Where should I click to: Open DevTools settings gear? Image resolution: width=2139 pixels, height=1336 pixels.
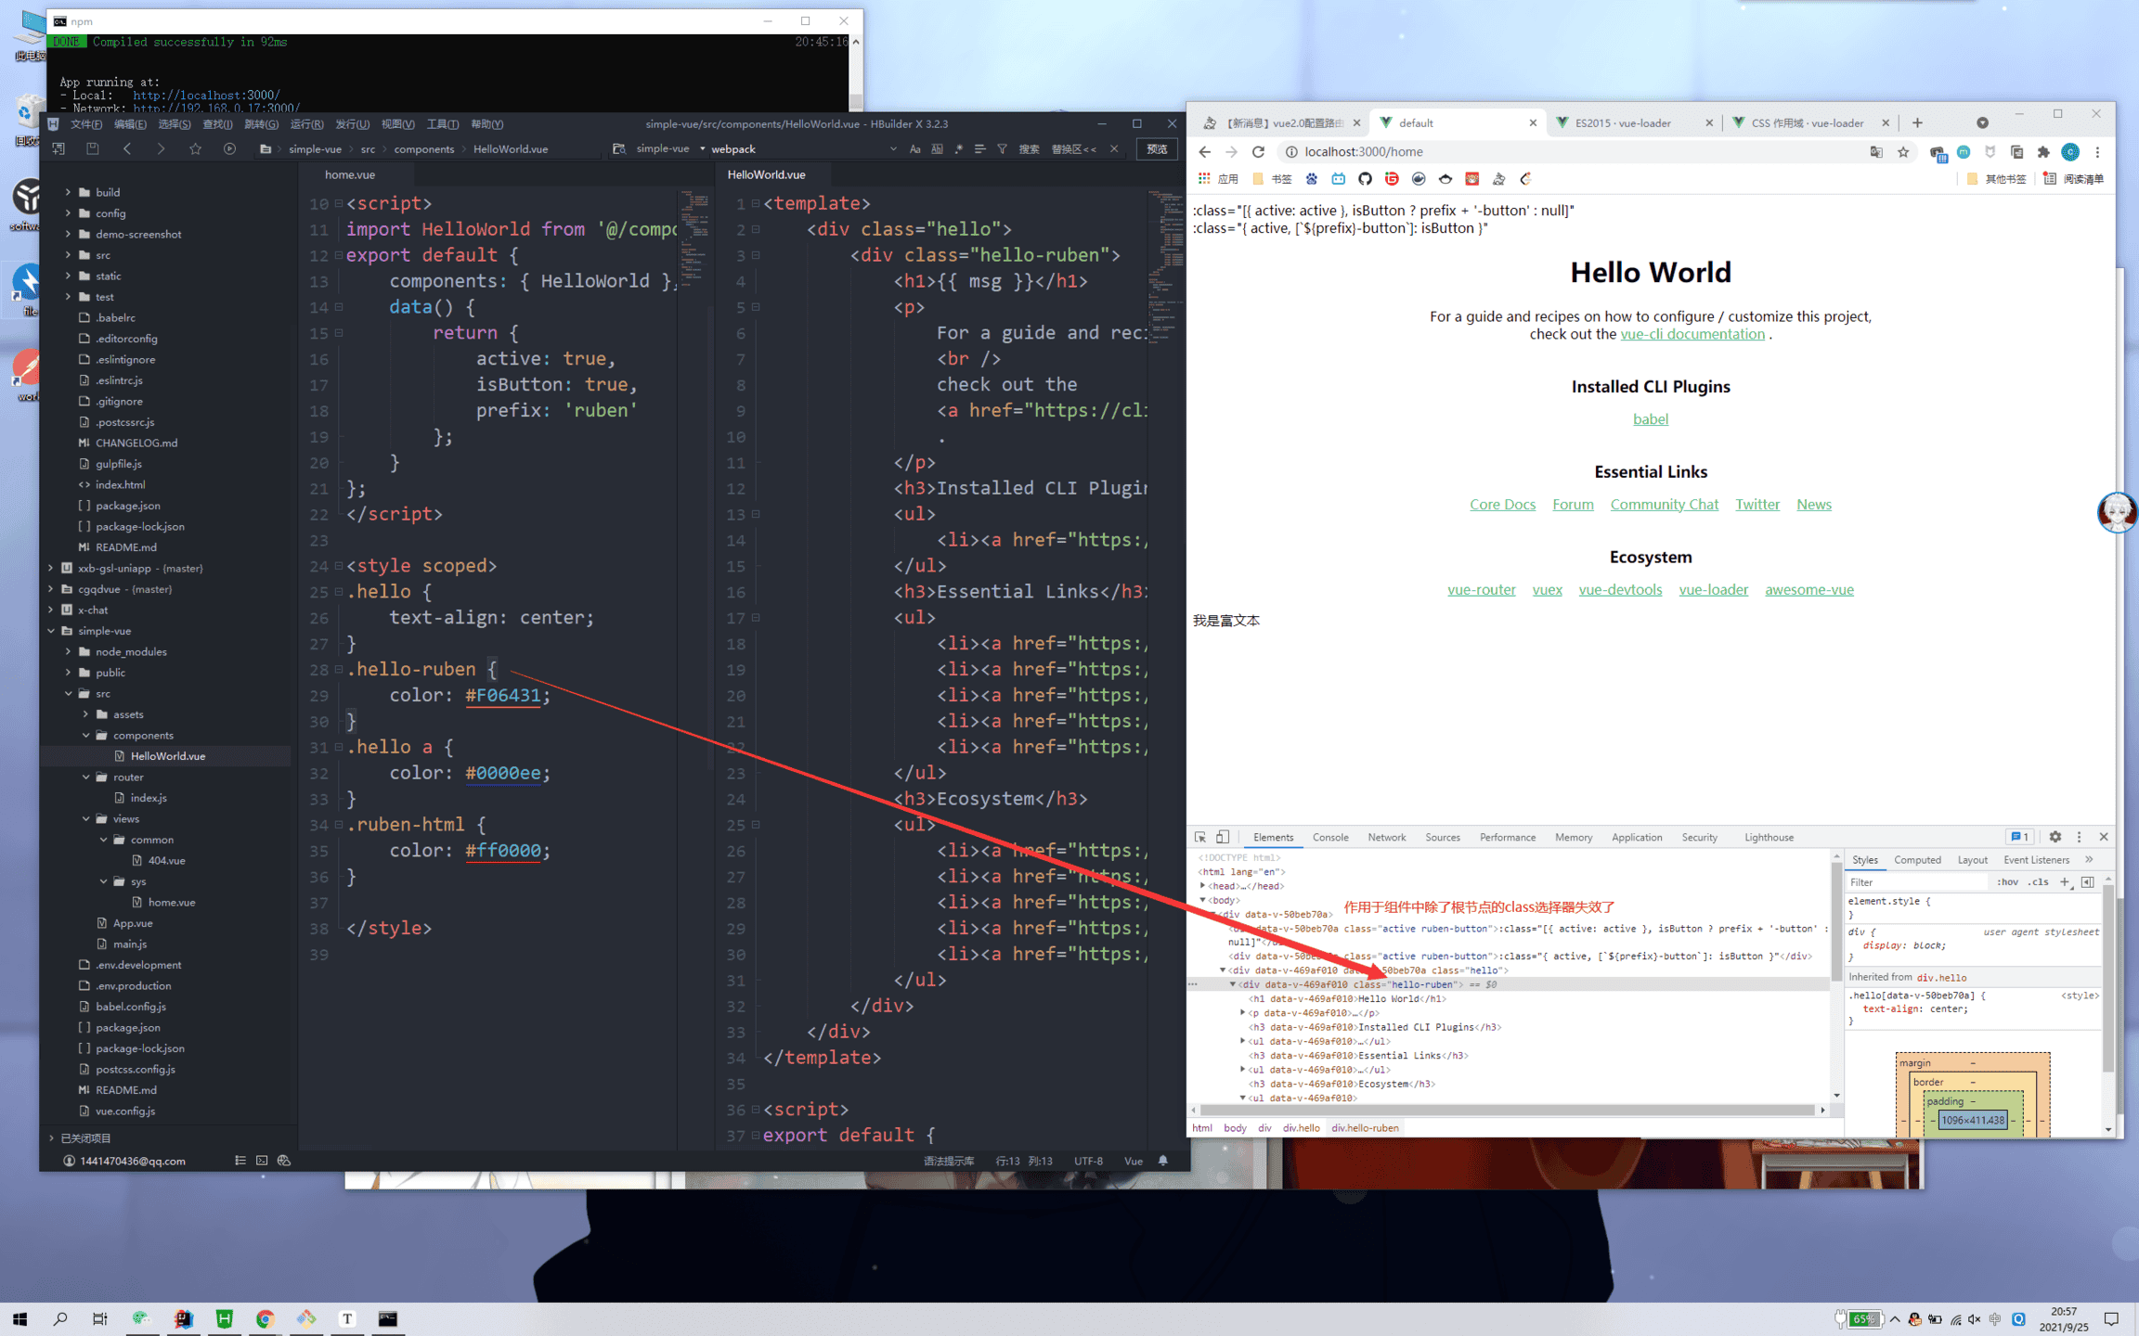coord(2055,837)
